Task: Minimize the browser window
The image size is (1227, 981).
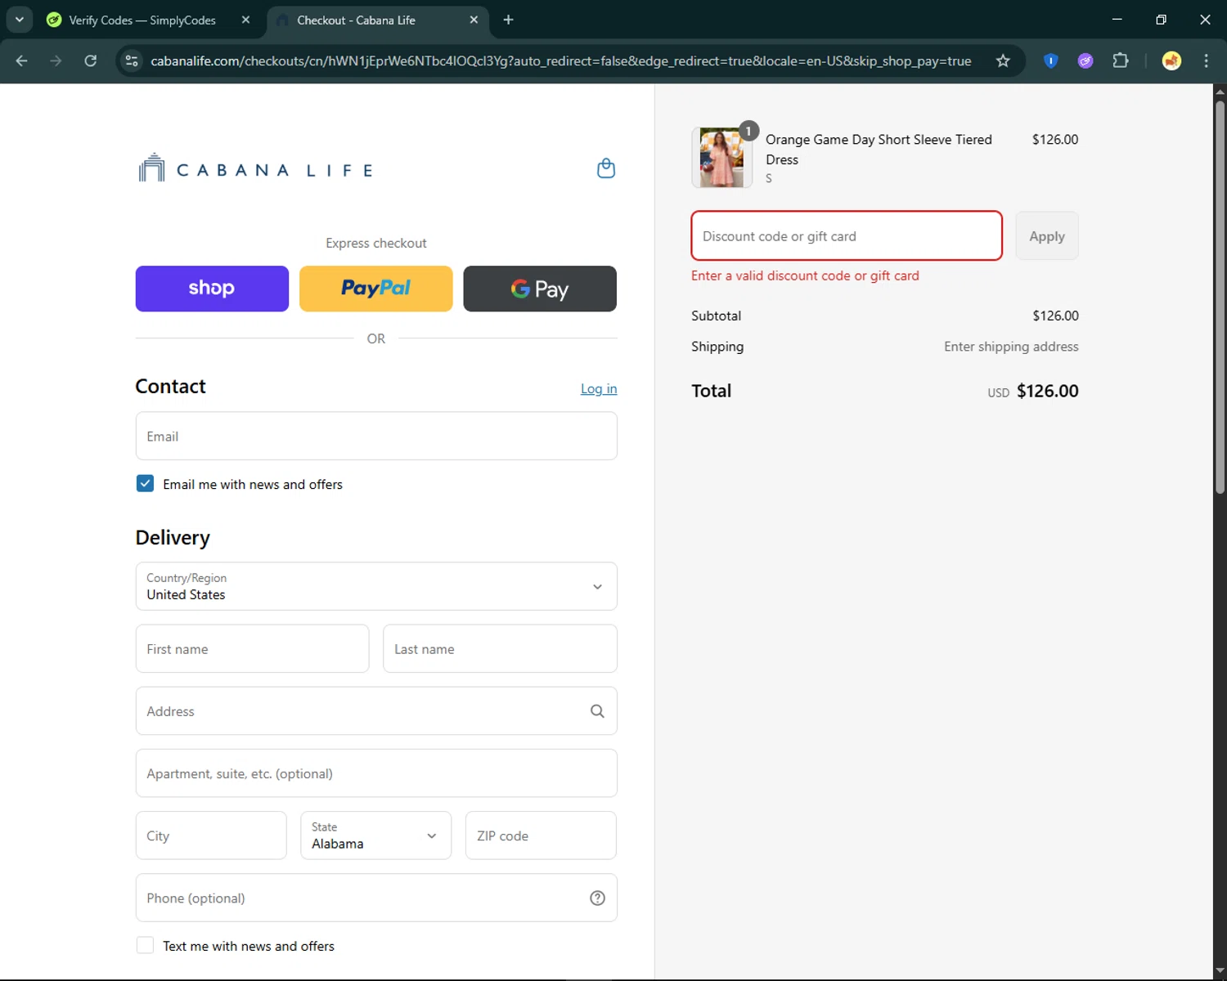Action: tap(1117, 20)
